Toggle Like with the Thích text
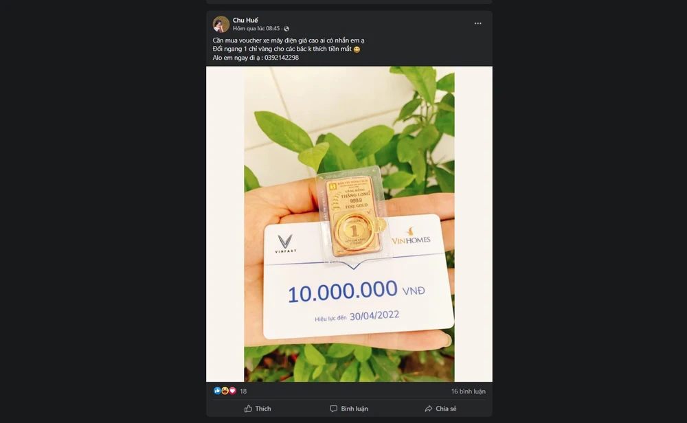Image resolution: width=687 pixels, height=423 pixels. point(263,409)
